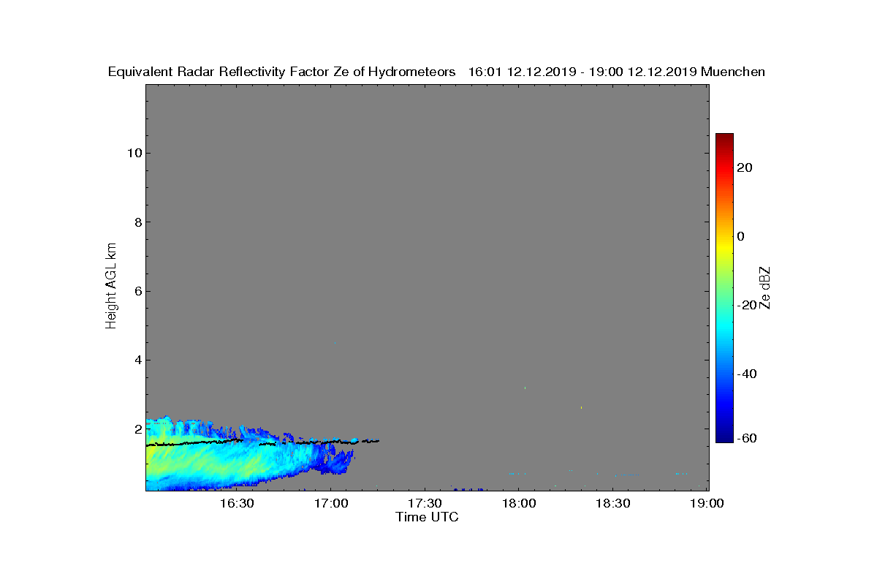Click the 'Ze dBZ' colorbar label
877x585 pixels.
pos(765,287)
